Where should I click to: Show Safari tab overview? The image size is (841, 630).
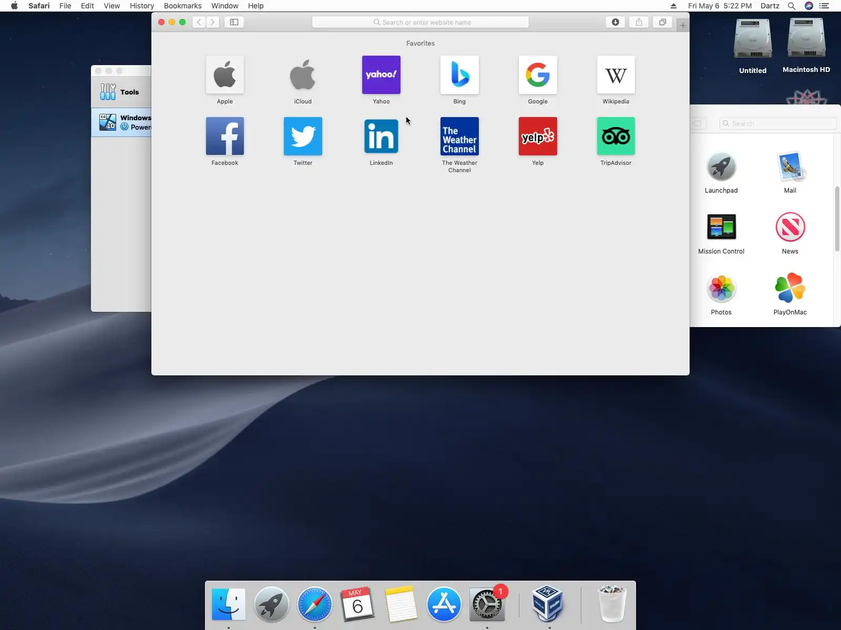pos(663,22)
